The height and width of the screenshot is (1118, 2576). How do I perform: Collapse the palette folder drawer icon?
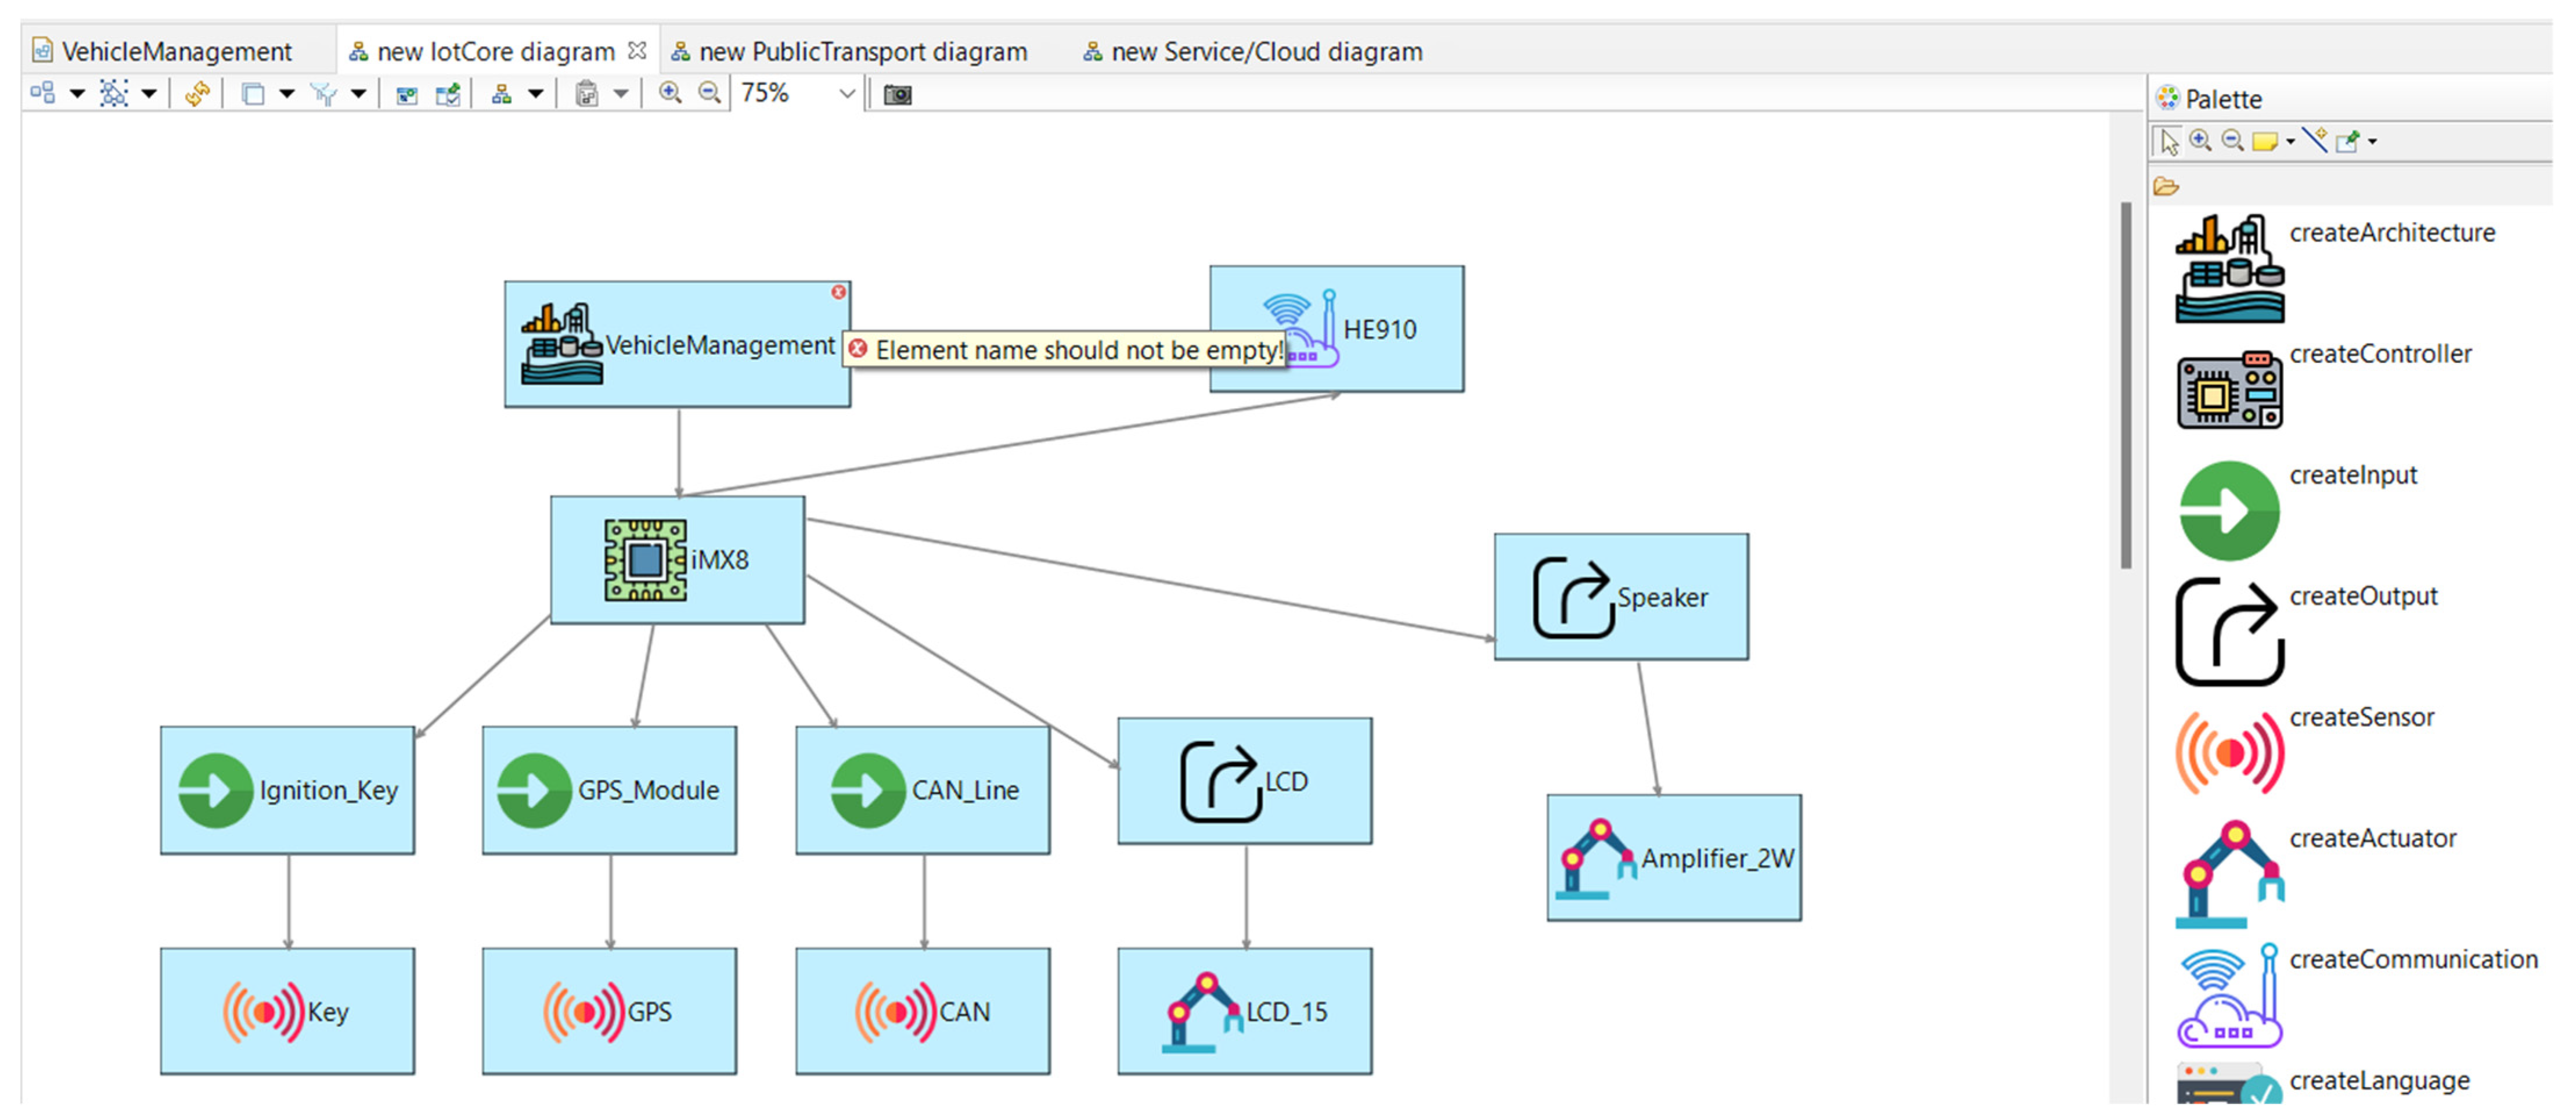[x=2166, y=186]
